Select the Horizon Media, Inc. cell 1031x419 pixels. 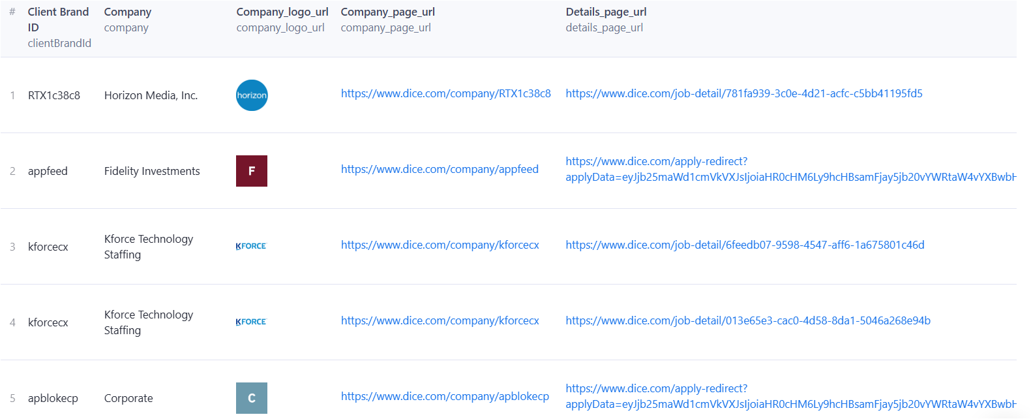coord(151,95)
